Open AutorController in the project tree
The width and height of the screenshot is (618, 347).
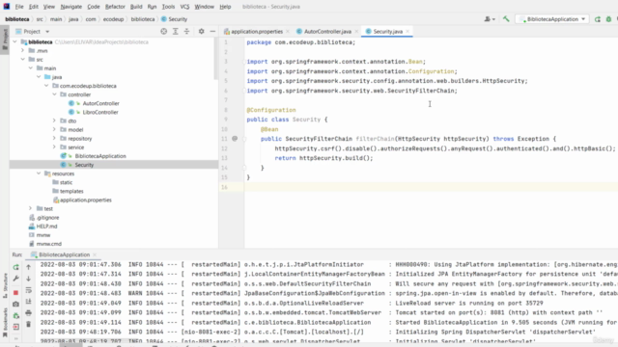click(x=100, y=103)
